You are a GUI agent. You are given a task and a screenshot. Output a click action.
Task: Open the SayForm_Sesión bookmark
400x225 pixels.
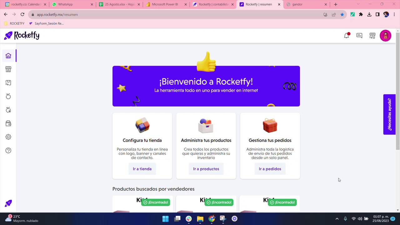point(46,23)
